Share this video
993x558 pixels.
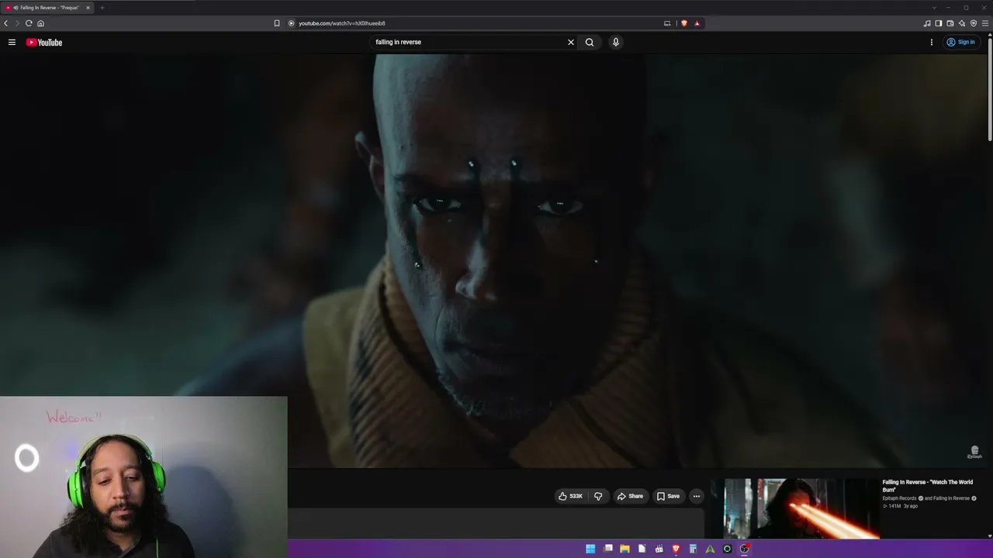click(630, 496)
